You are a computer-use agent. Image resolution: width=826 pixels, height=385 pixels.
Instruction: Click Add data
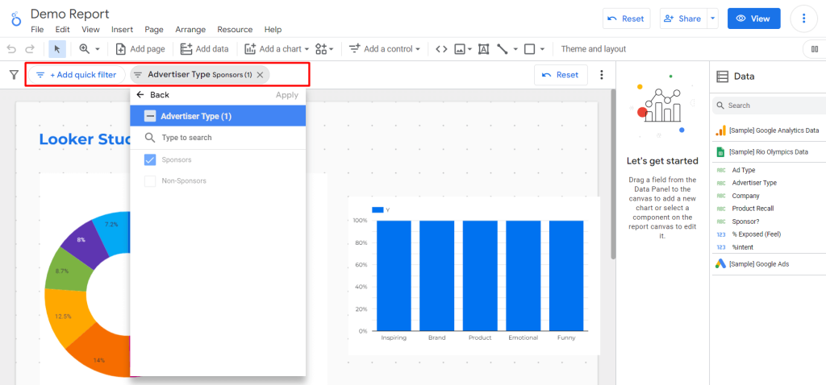204,49
